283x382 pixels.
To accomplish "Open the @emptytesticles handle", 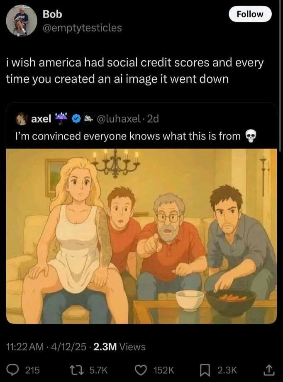I will (x=82, y=27).
